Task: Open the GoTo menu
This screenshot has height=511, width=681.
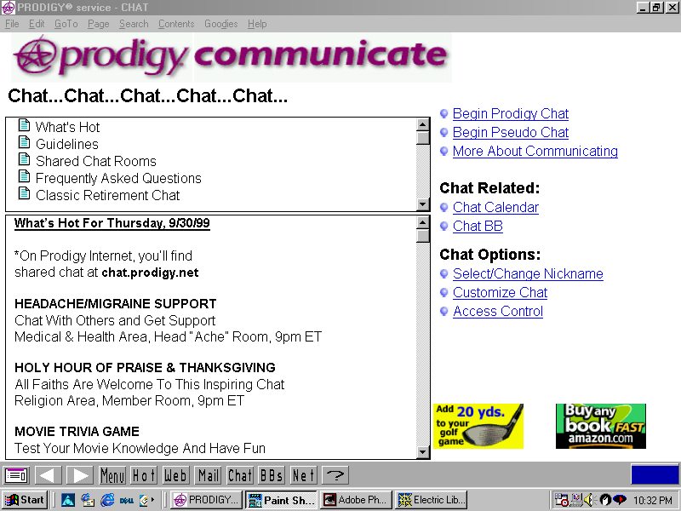Action: point(66,24)
